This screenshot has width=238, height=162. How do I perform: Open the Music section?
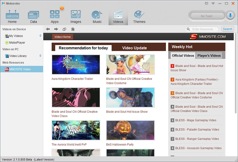click(x=97, y=17)
